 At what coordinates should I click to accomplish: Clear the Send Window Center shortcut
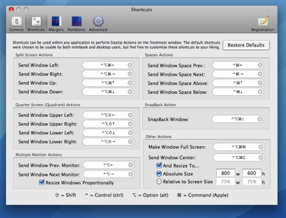261,157
